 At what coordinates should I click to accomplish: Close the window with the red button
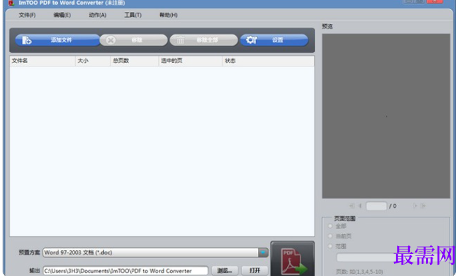(435, 1)
